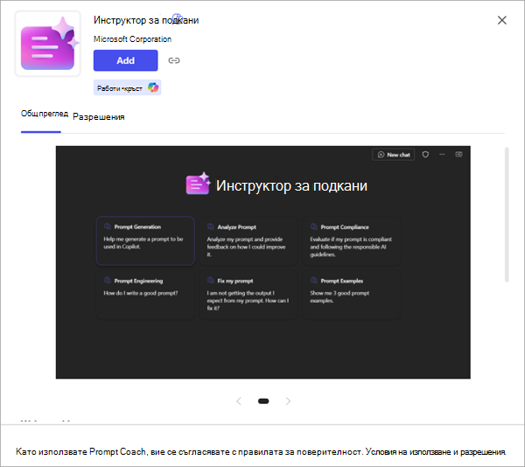Click the Prompt Compliance chat icon
The height and width of the screenshot is (467, 525).
tap(314, 227)
